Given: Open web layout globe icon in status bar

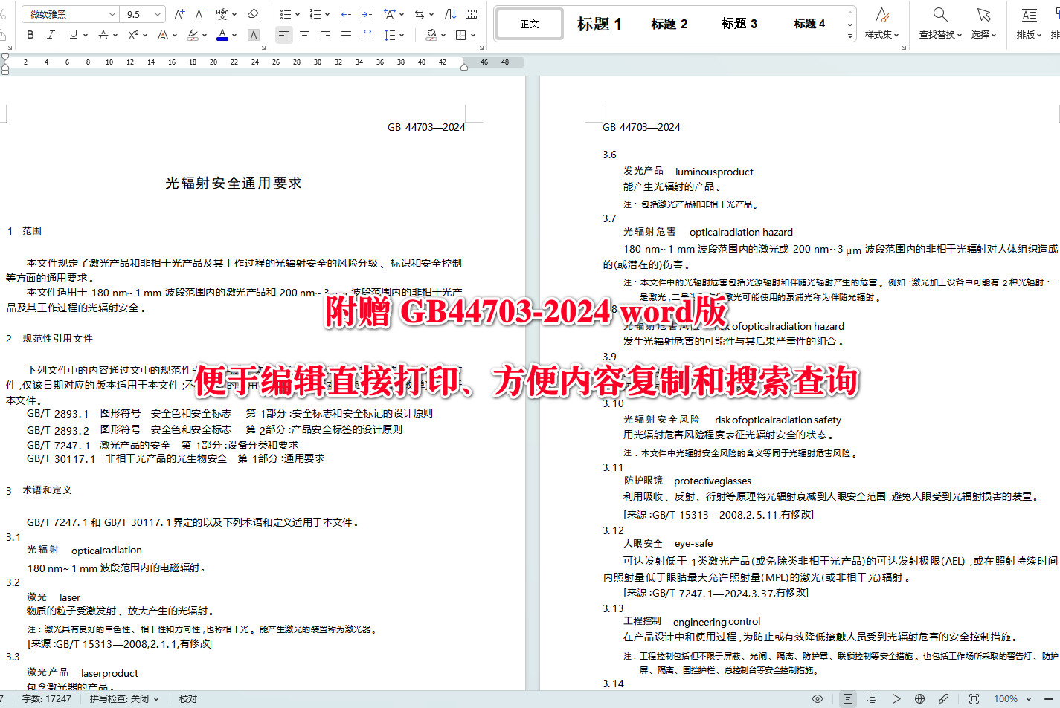Looking at the screenshot, I should [x=919, y=699].
